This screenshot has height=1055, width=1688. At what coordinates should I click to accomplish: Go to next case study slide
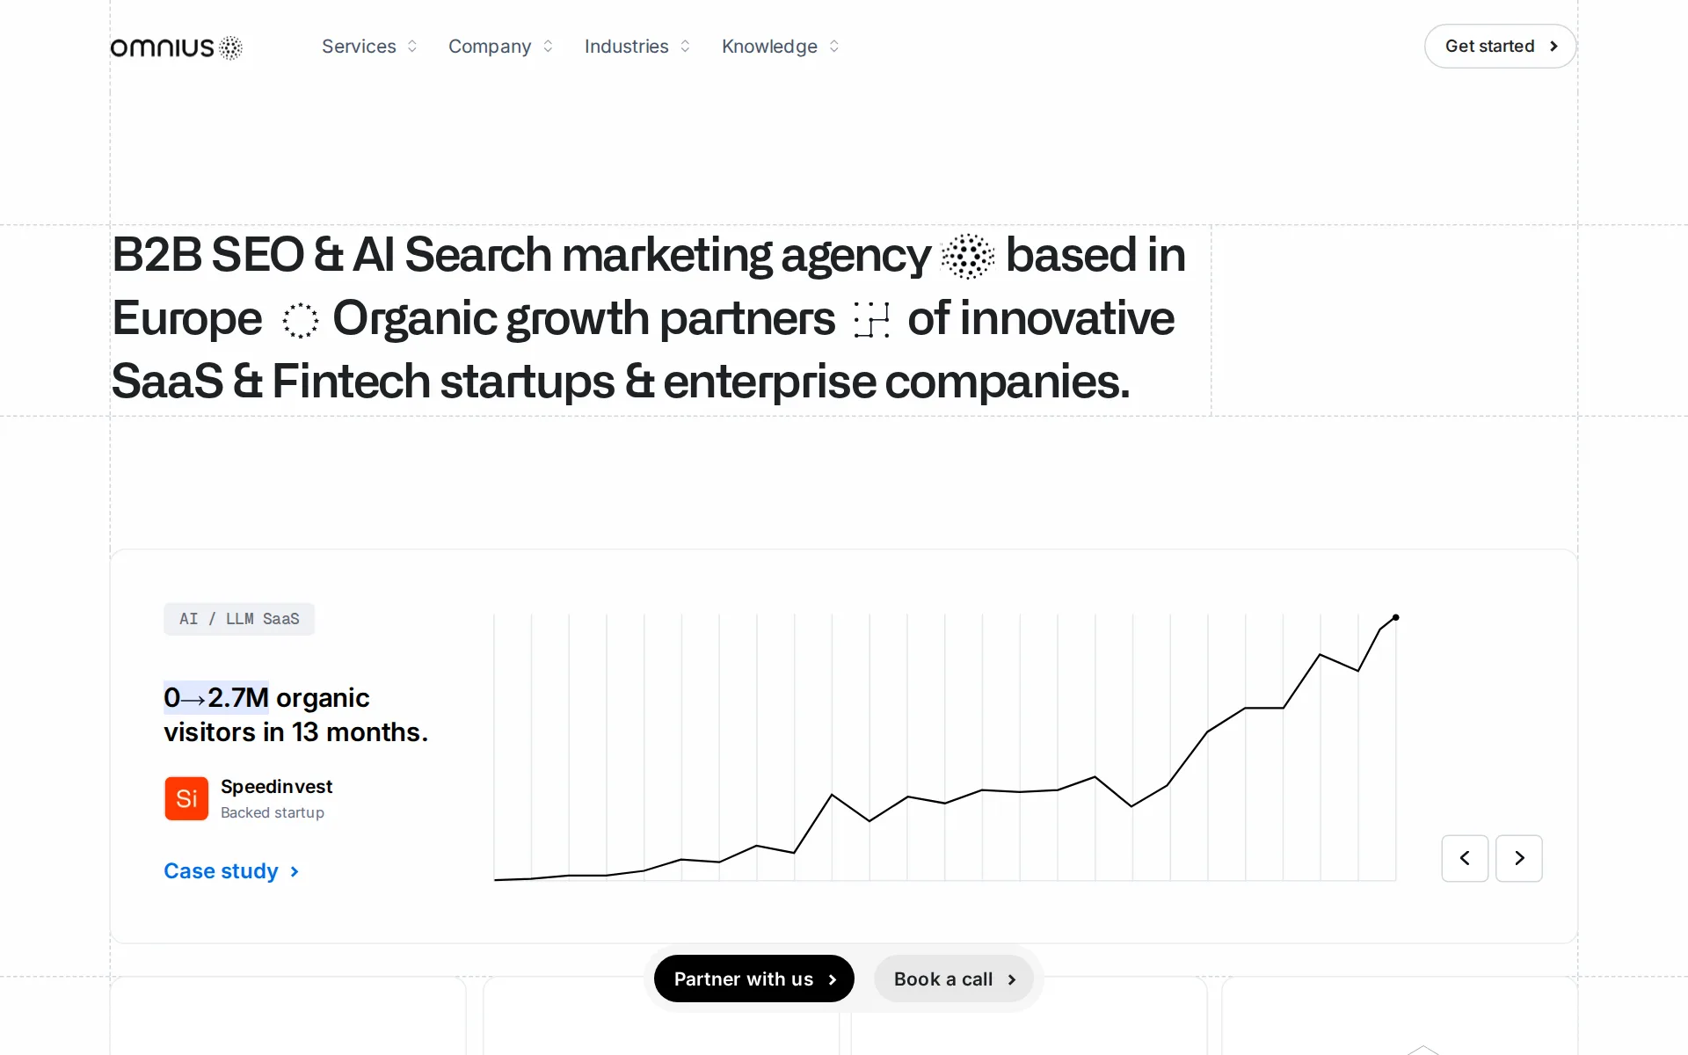(1519, 858)
